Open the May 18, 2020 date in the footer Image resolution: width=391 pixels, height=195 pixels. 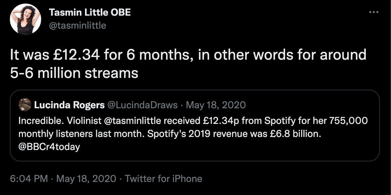86,179
